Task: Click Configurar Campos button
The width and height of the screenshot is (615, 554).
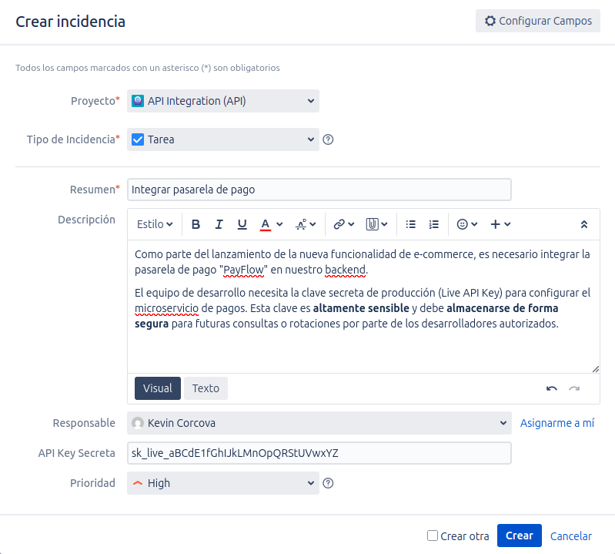Action: tap(538, 21)
